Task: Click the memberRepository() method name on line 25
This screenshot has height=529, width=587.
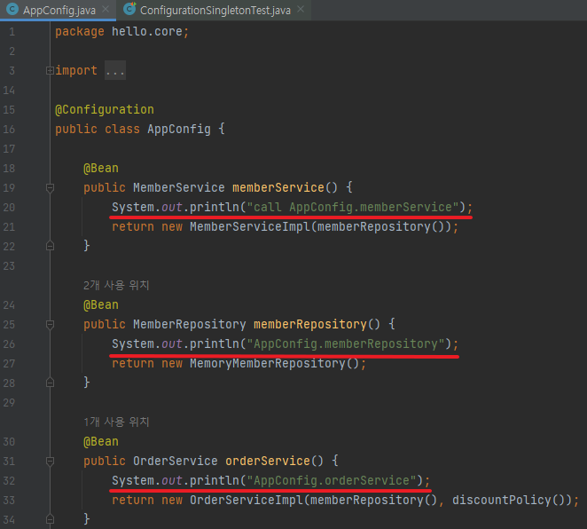Action: 310,324
